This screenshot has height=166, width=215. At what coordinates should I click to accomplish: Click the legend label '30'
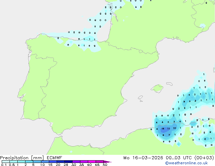click(74, 165)
